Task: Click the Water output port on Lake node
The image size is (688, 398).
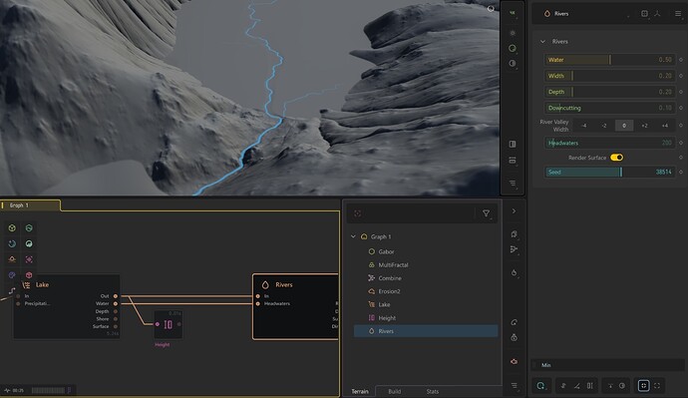Action: coord(116,303)
